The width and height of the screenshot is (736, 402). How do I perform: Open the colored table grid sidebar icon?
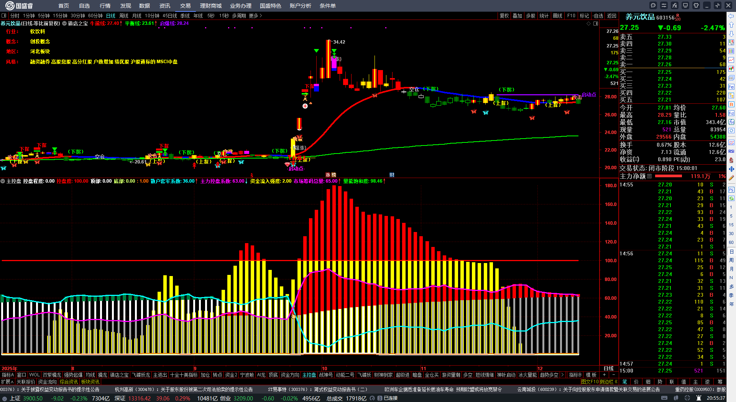pos(731,51)
